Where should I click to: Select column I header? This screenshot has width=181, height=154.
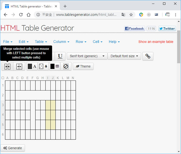(x=48, y=78)
